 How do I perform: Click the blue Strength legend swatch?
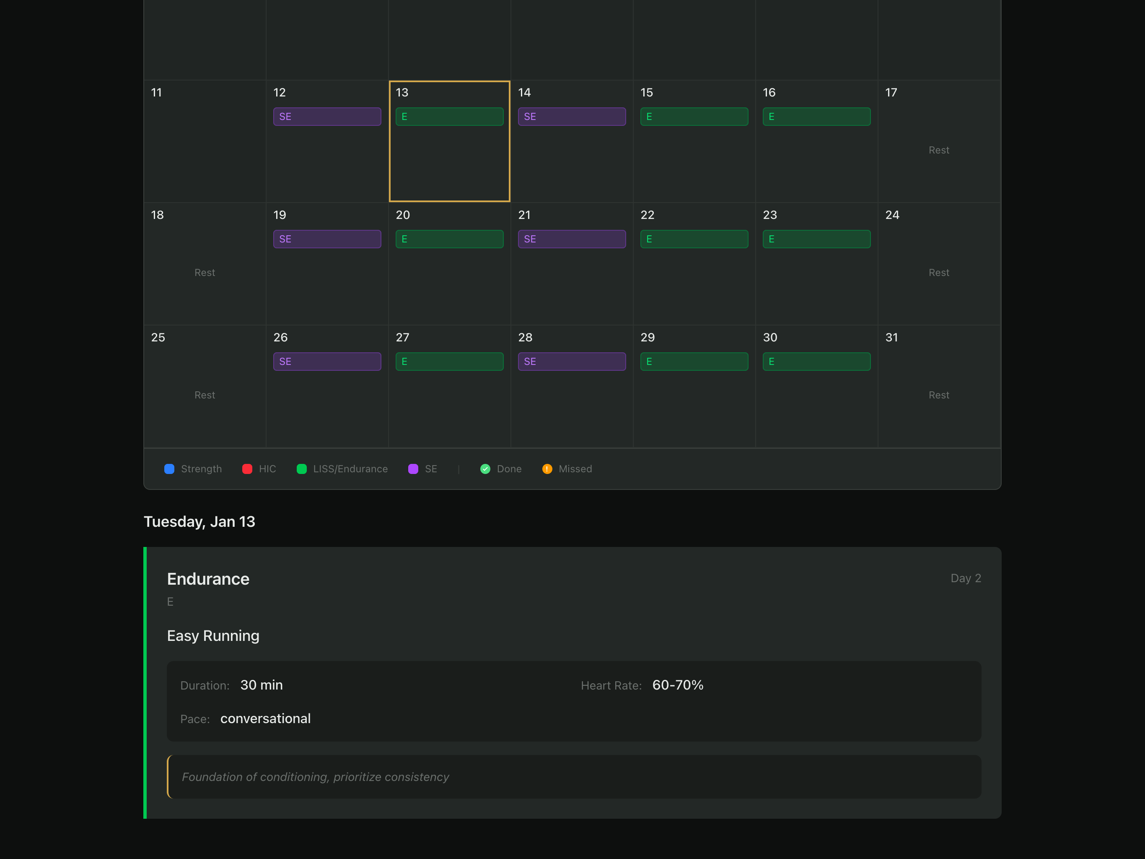tap(169, 469)
